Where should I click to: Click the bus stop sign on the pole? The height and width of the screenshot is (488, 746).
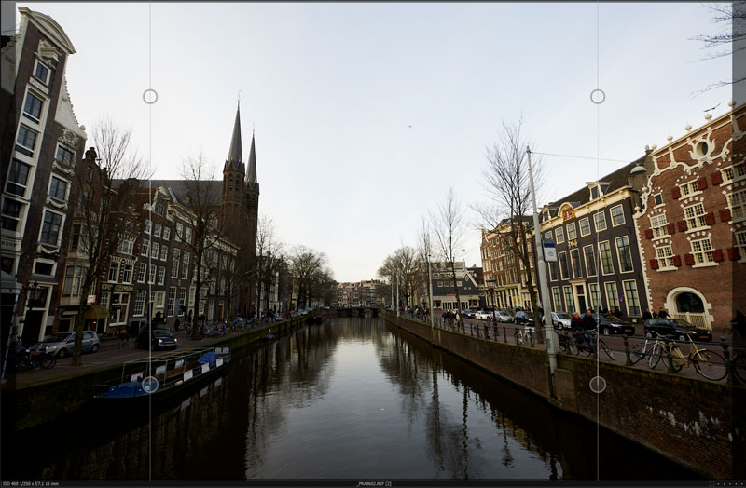(x=549, y=251)
